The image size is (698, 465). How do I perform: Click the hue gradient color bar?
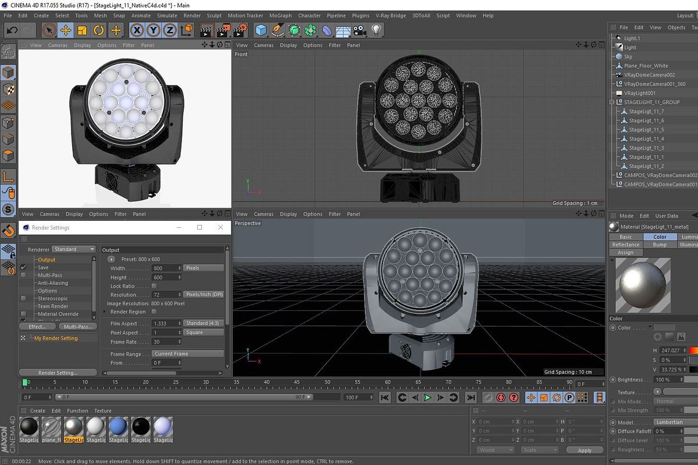point(693,350)
